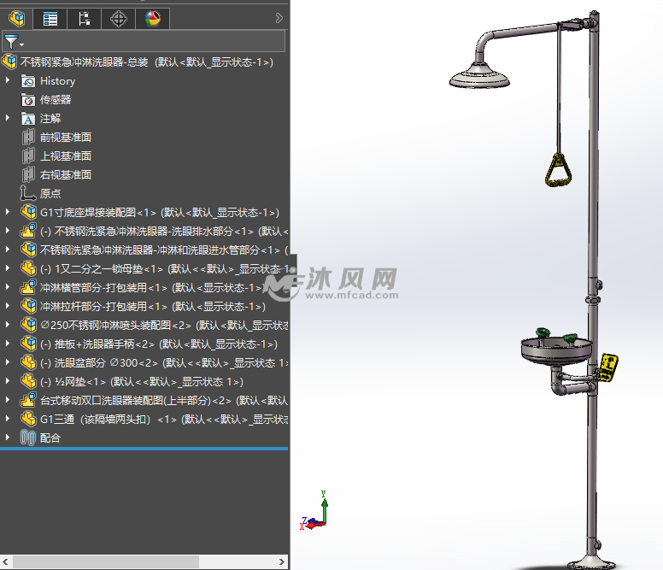Expand 洗眼排水部分<1> subassembly node
The width and height of the screenshot is (663, 570).
click(7, 231)
